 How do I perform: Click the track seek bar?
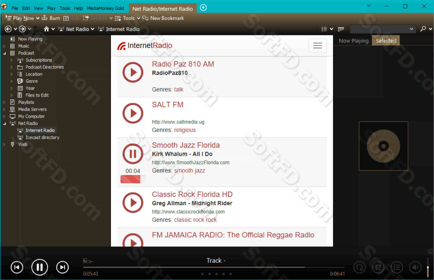214,267
